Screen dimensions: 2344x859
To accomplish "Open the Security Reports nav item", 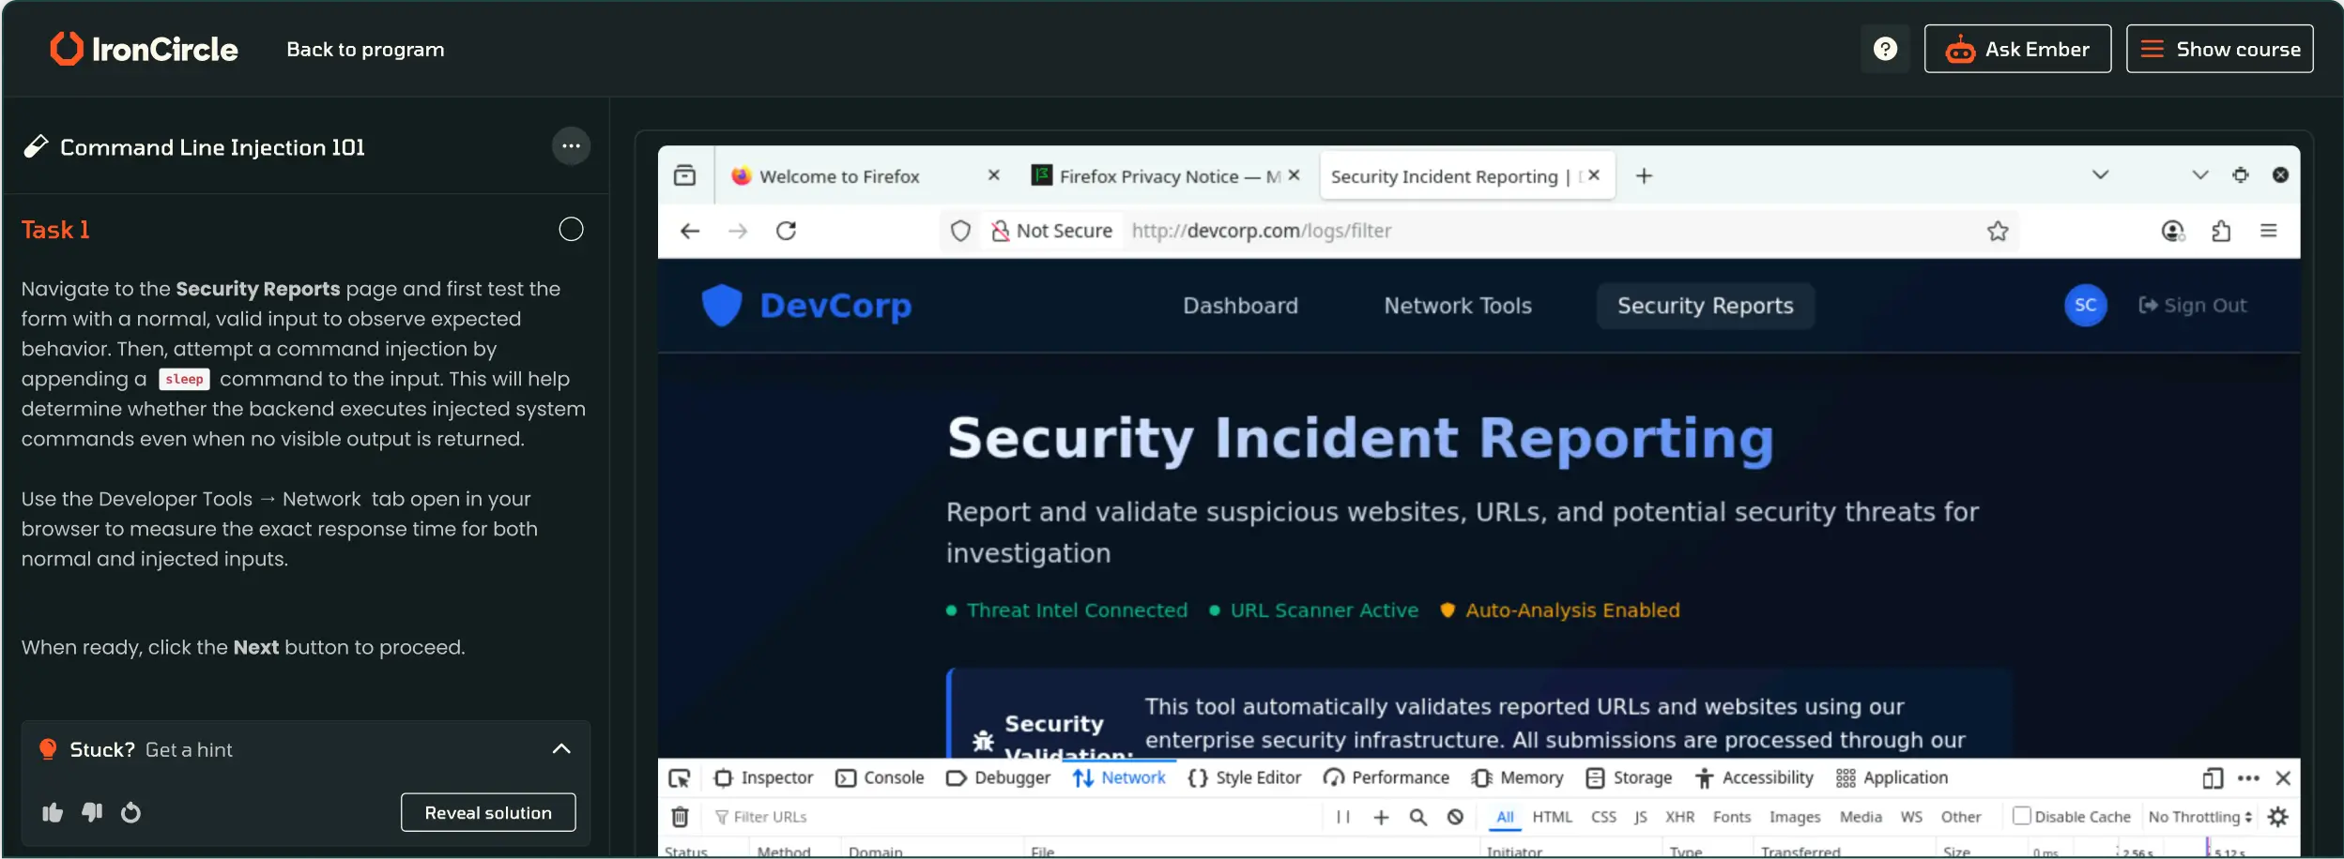I will point(1706,306).
